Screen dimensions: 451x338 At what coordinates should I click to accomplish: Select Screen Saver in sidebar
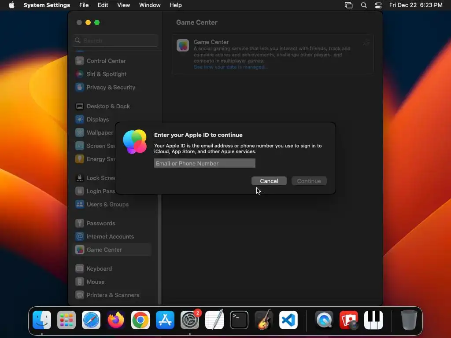pyautogui.click(x=95, y=146)
